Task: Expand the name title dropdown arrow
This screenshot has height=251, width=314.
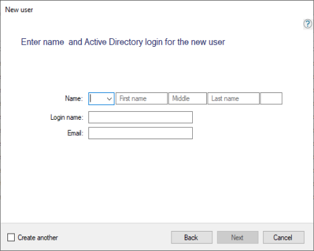Action: 109,98
